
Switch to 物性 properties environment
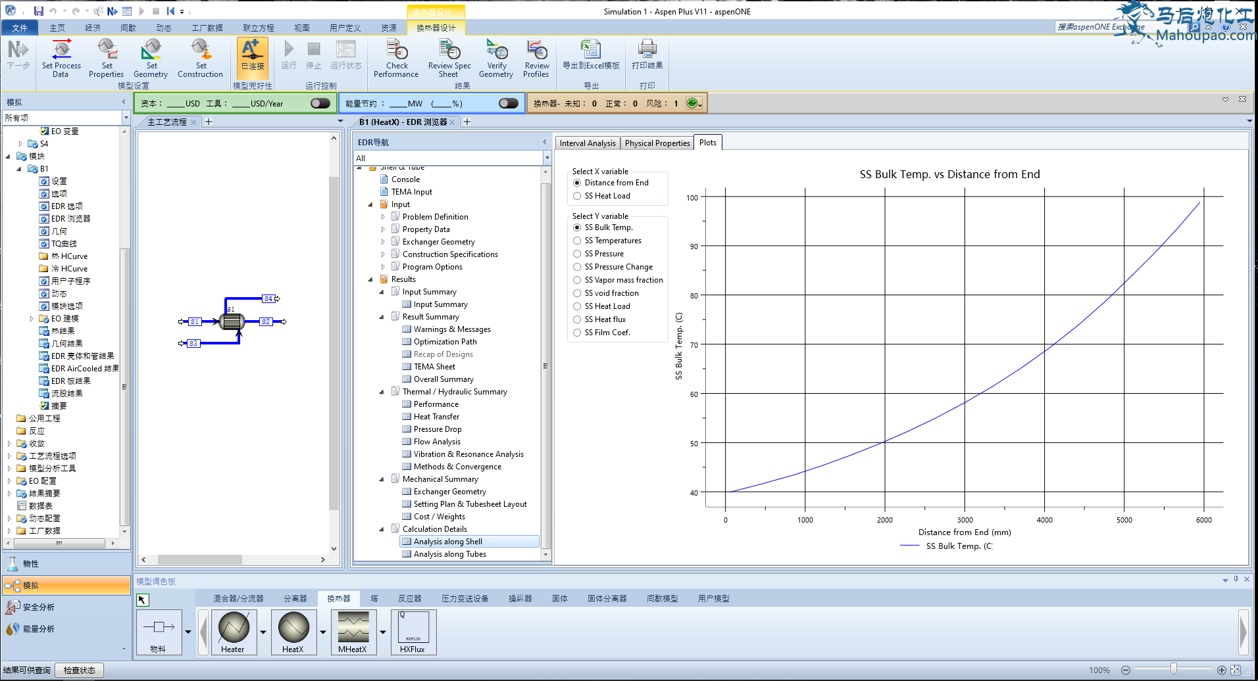pos(66,564)
